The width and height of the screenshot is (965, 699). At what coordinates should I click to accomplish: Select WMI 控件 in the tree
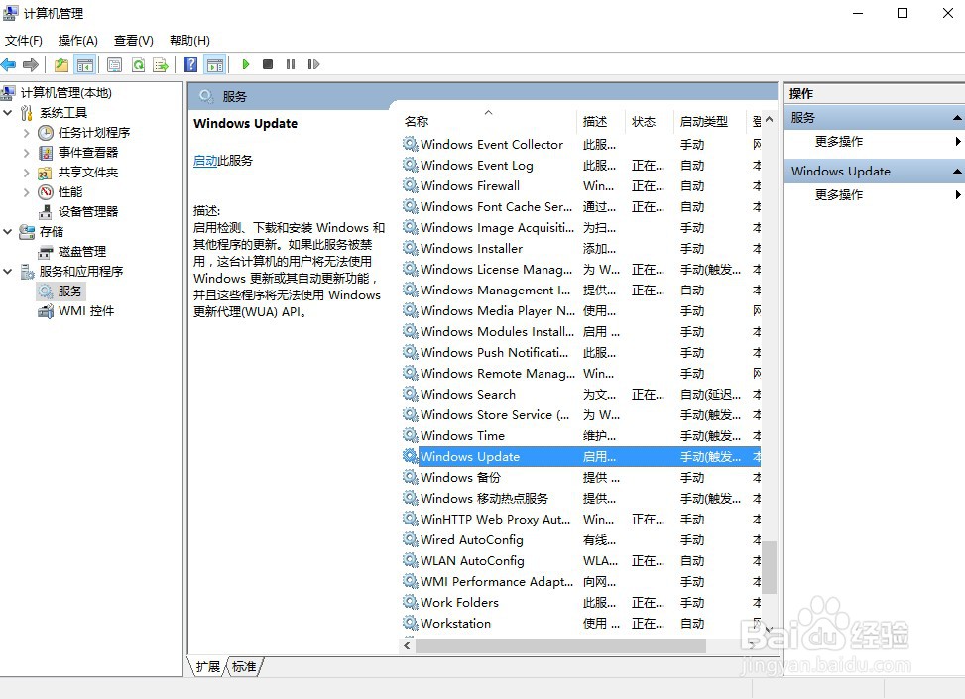pos(86,310)
